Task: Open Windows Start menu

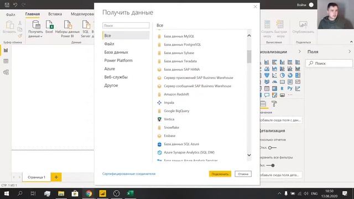Action: click(x=7, y=193)
